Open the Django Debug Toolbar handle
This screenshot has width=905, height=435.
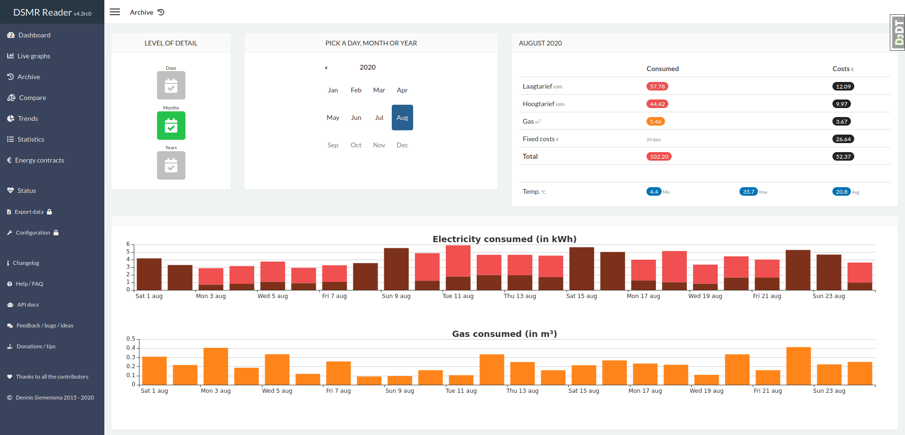point(897,32)
